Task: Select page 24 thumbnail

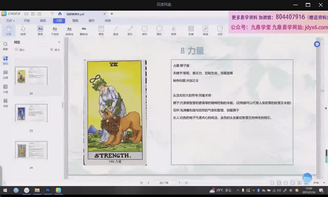Action: pos(31,150)
